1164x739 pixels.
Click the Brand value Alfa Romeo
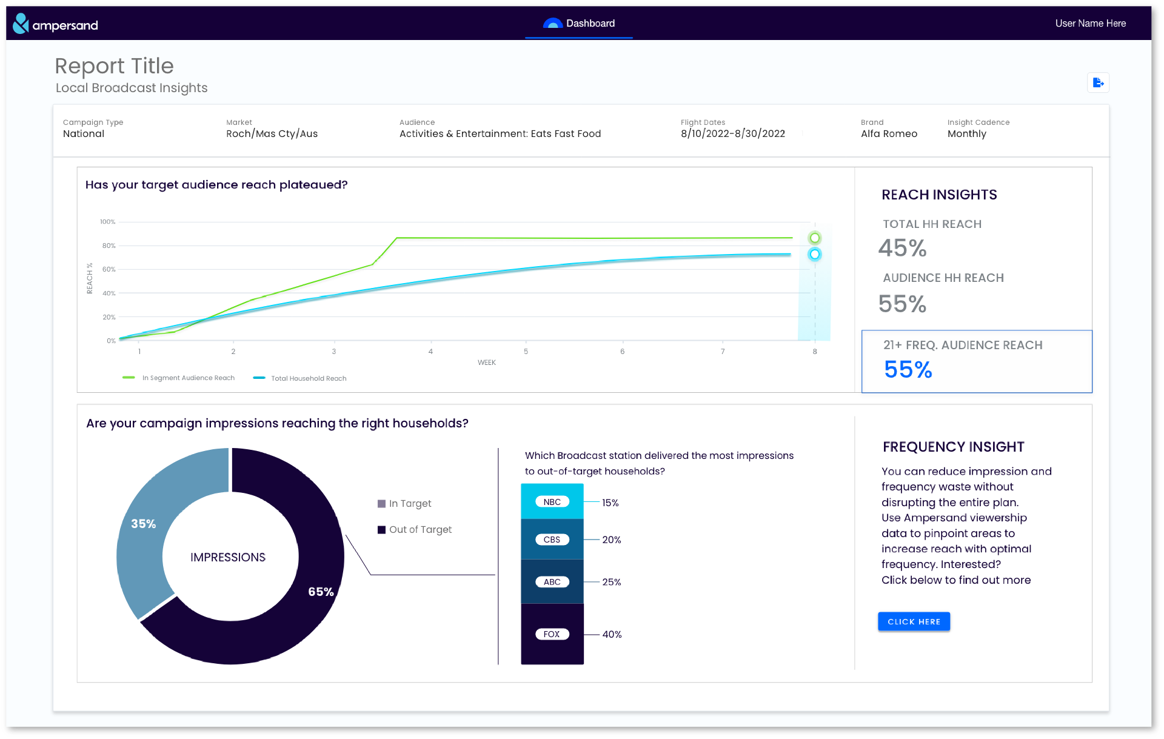[889, 134]
